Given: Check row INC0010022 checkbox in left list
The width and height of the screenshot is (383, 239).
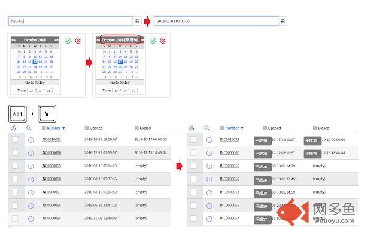Looking at the screenshot, I should pyautogui.click(x=15, y=139).
